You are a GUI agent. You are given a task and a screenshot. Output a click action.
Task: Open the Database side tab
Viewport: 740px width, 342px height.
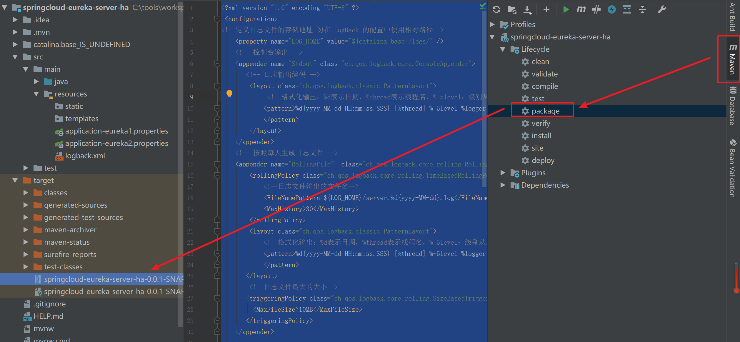pos(732,106)
